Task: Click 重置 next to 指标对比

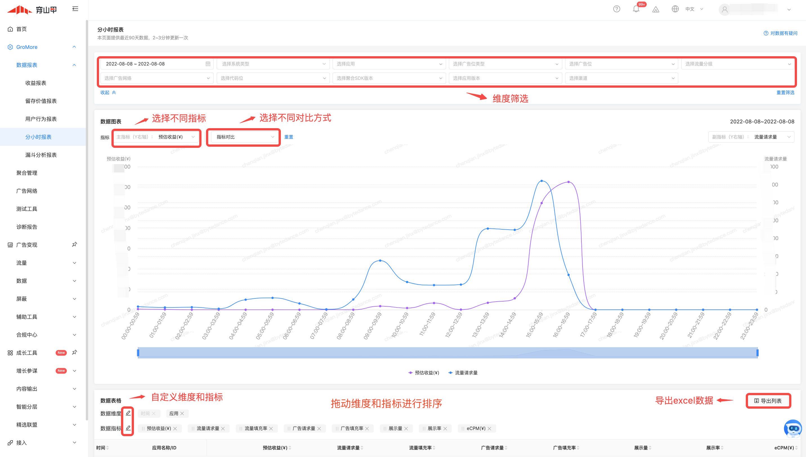Action: point(288,137)
